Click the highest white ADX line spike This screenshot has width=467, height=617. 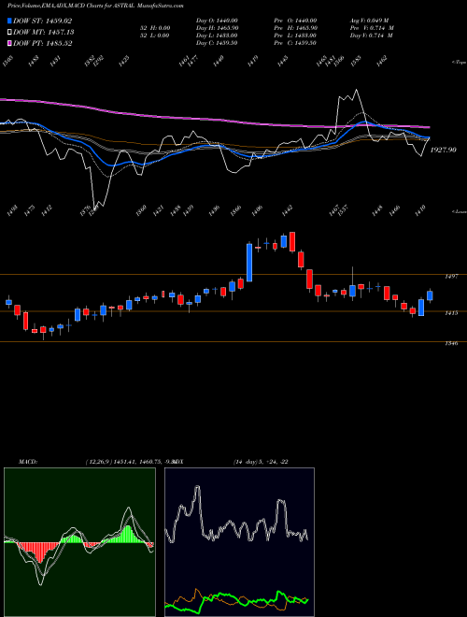197,488
